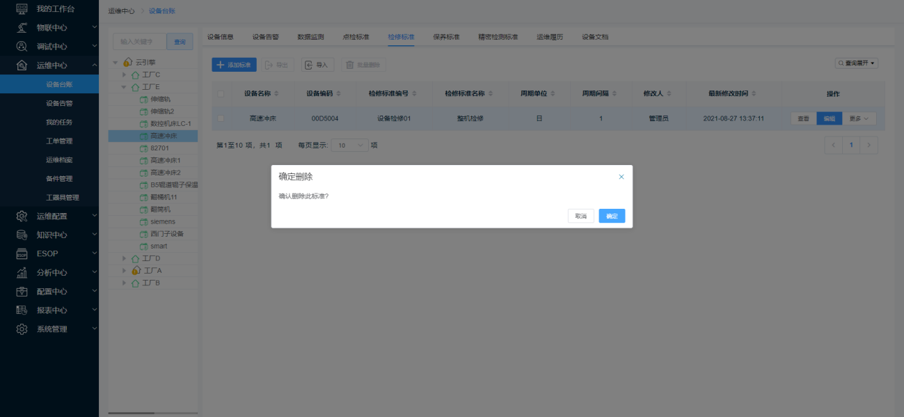Click 取消 in the delete dialog
This screenshot has height=417, width=904.
tap(580, 216)
